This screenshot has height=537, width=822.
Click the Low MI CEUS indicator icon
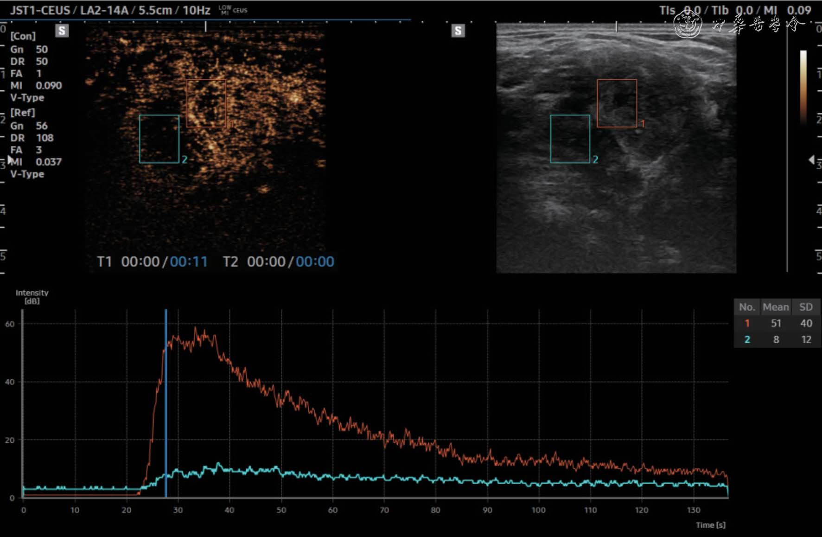click(233, 10)
